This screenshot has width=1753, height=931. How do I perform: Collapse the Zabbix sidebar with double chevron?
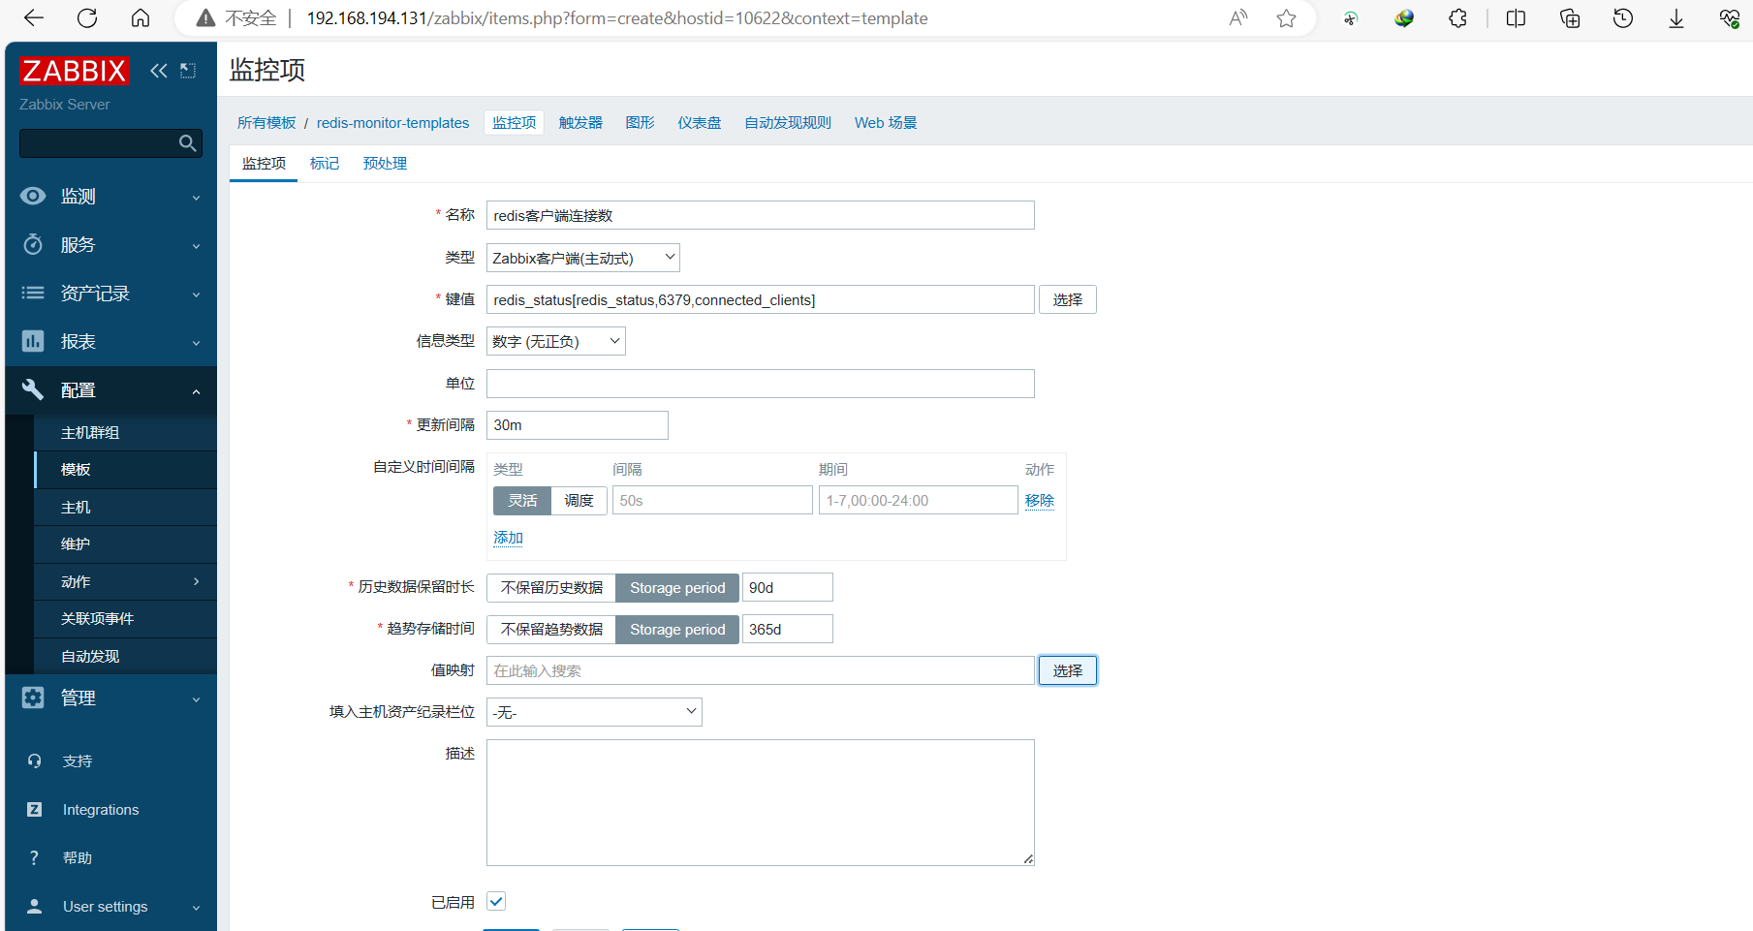pyautogui.click(x=159, y=71)
